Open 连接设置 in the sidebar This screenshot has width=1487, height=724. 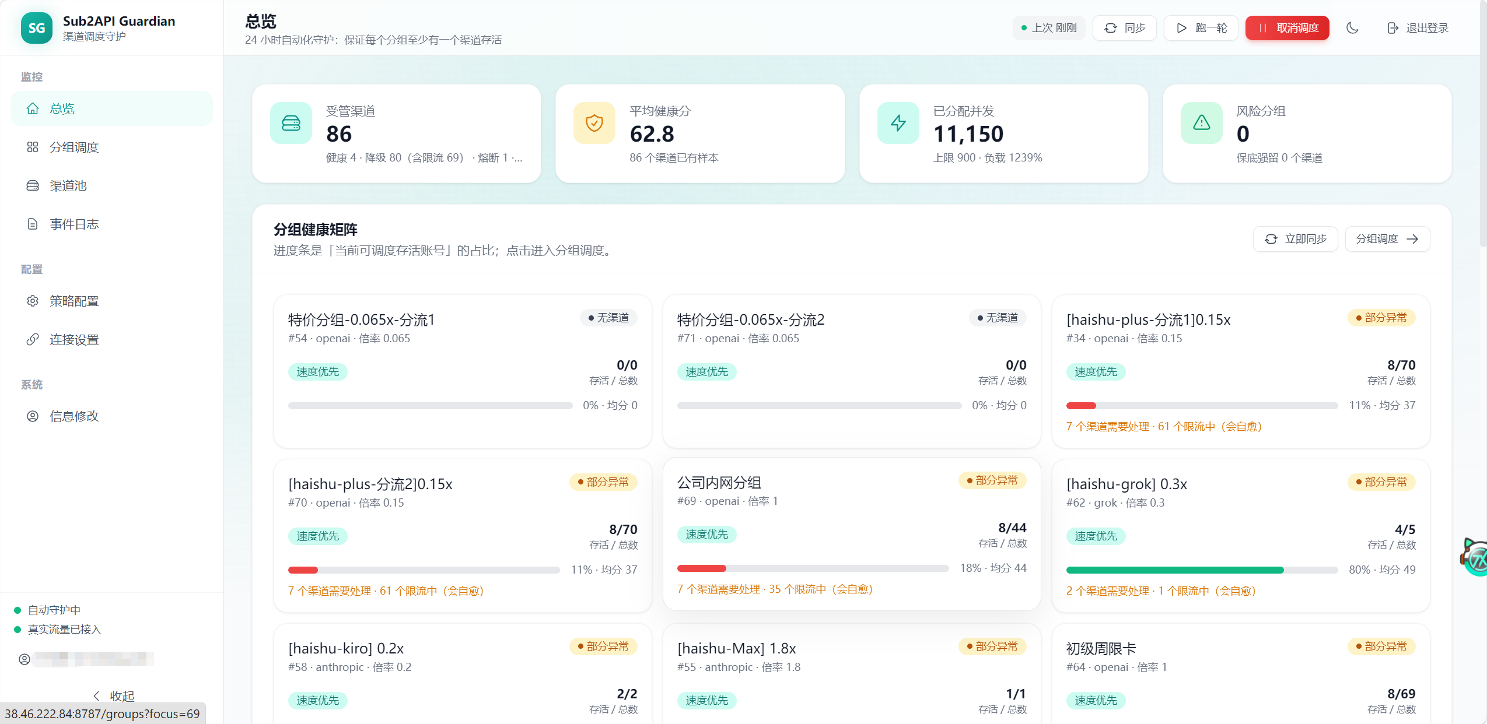pos(111,339)
